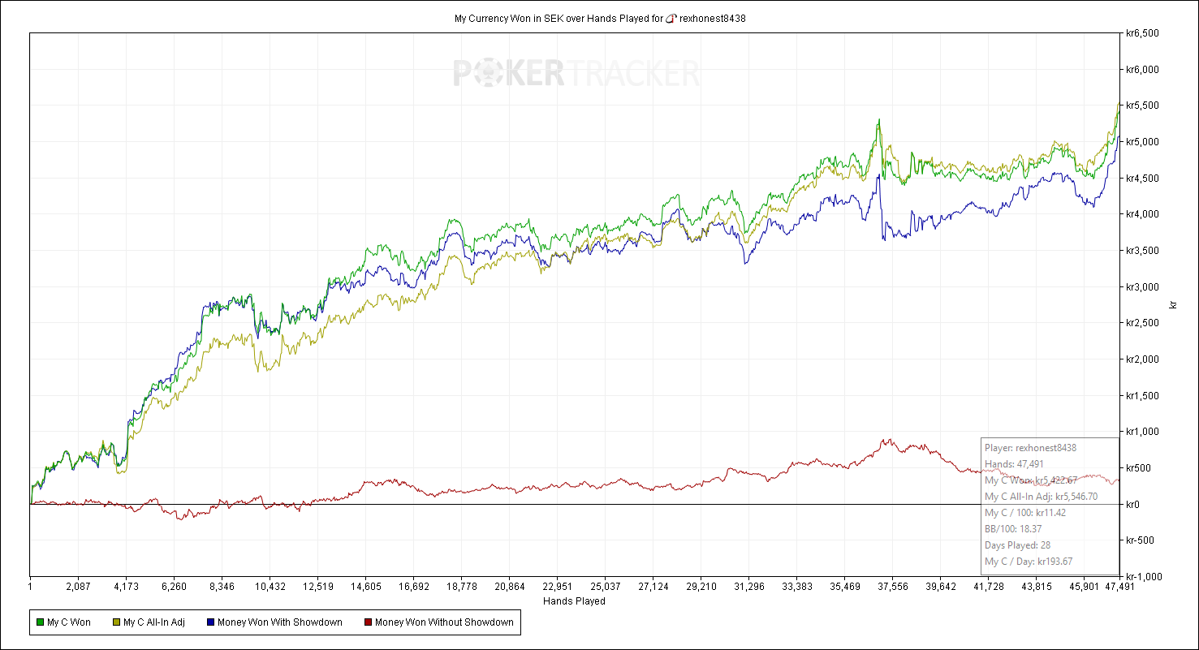1199x650 pixels.
Task: Click the blue Money Won With Showdown swatch
Action: pyautogui.click(x=212, y=622)
